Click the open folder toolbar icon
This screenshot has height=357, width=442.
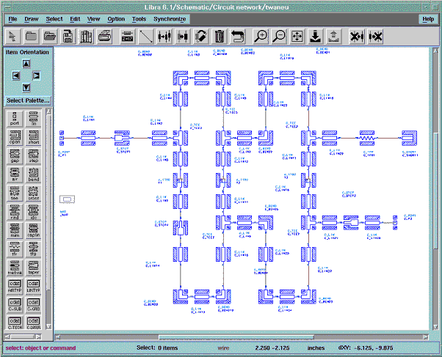point(50,37)
